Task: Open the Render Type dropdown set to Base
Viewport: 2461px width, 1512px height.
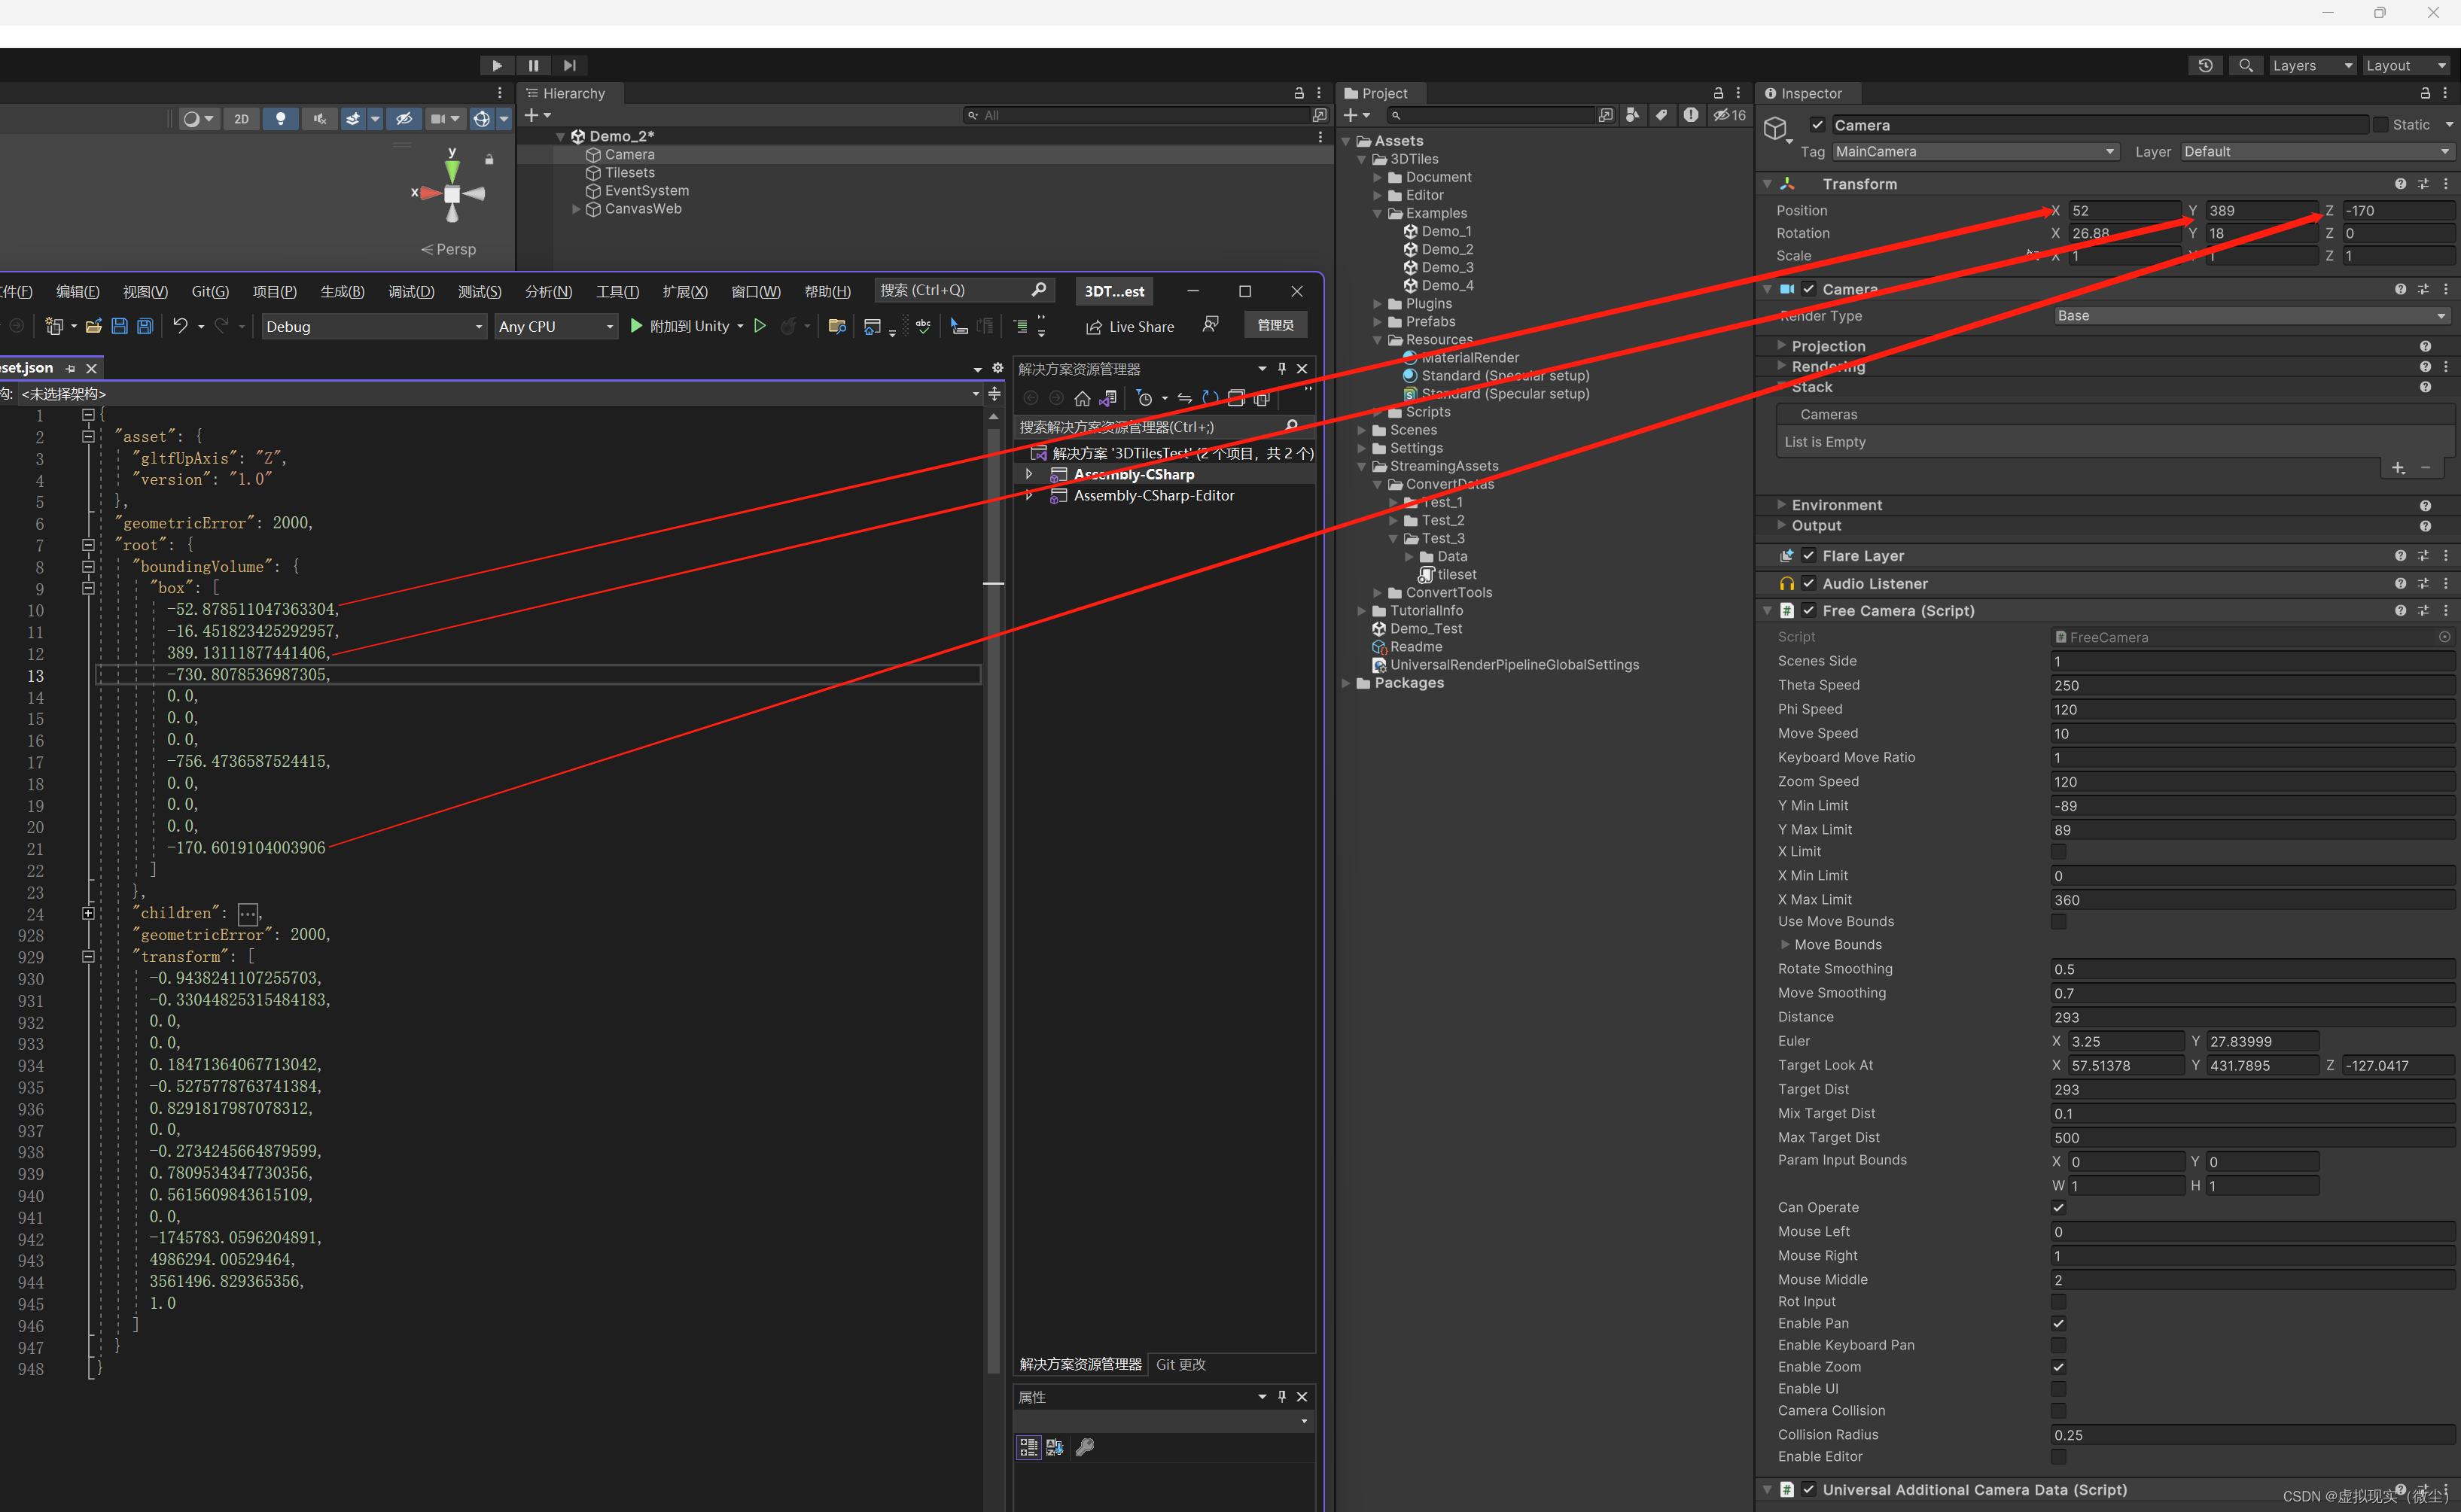Action: tap(2252, 315)
